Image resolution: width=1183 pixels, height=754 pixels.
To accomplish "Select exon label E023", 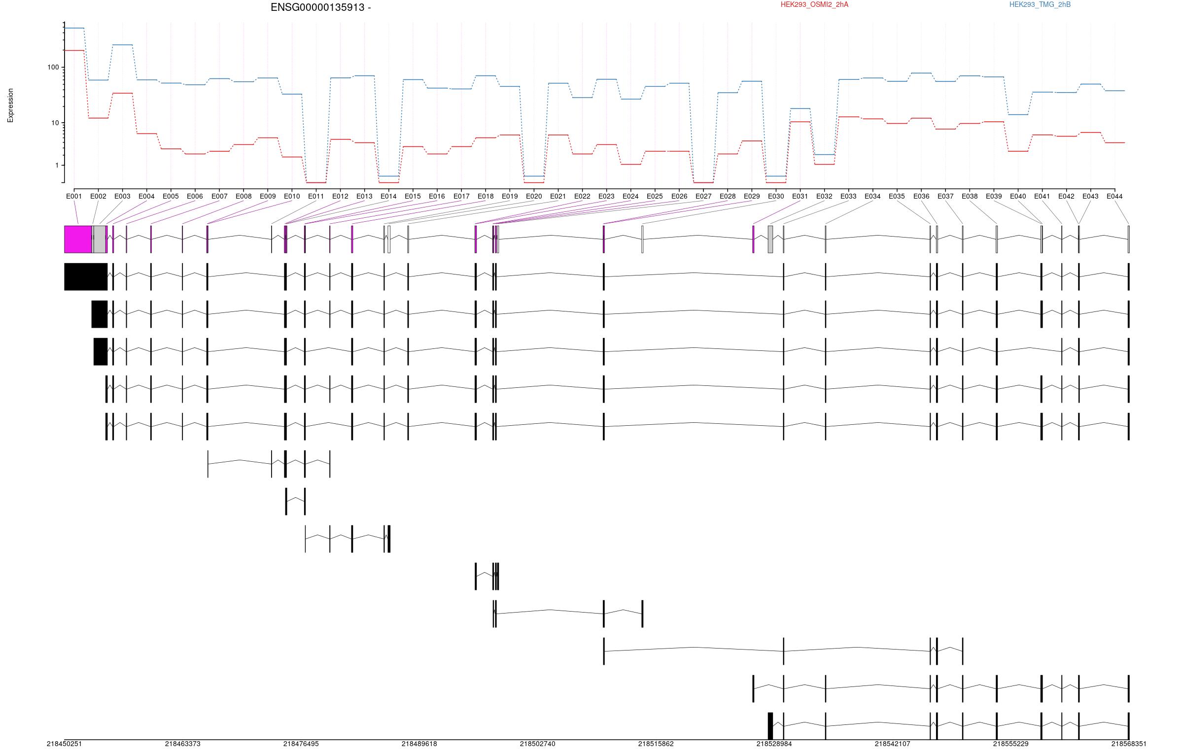I will point(606,196).
